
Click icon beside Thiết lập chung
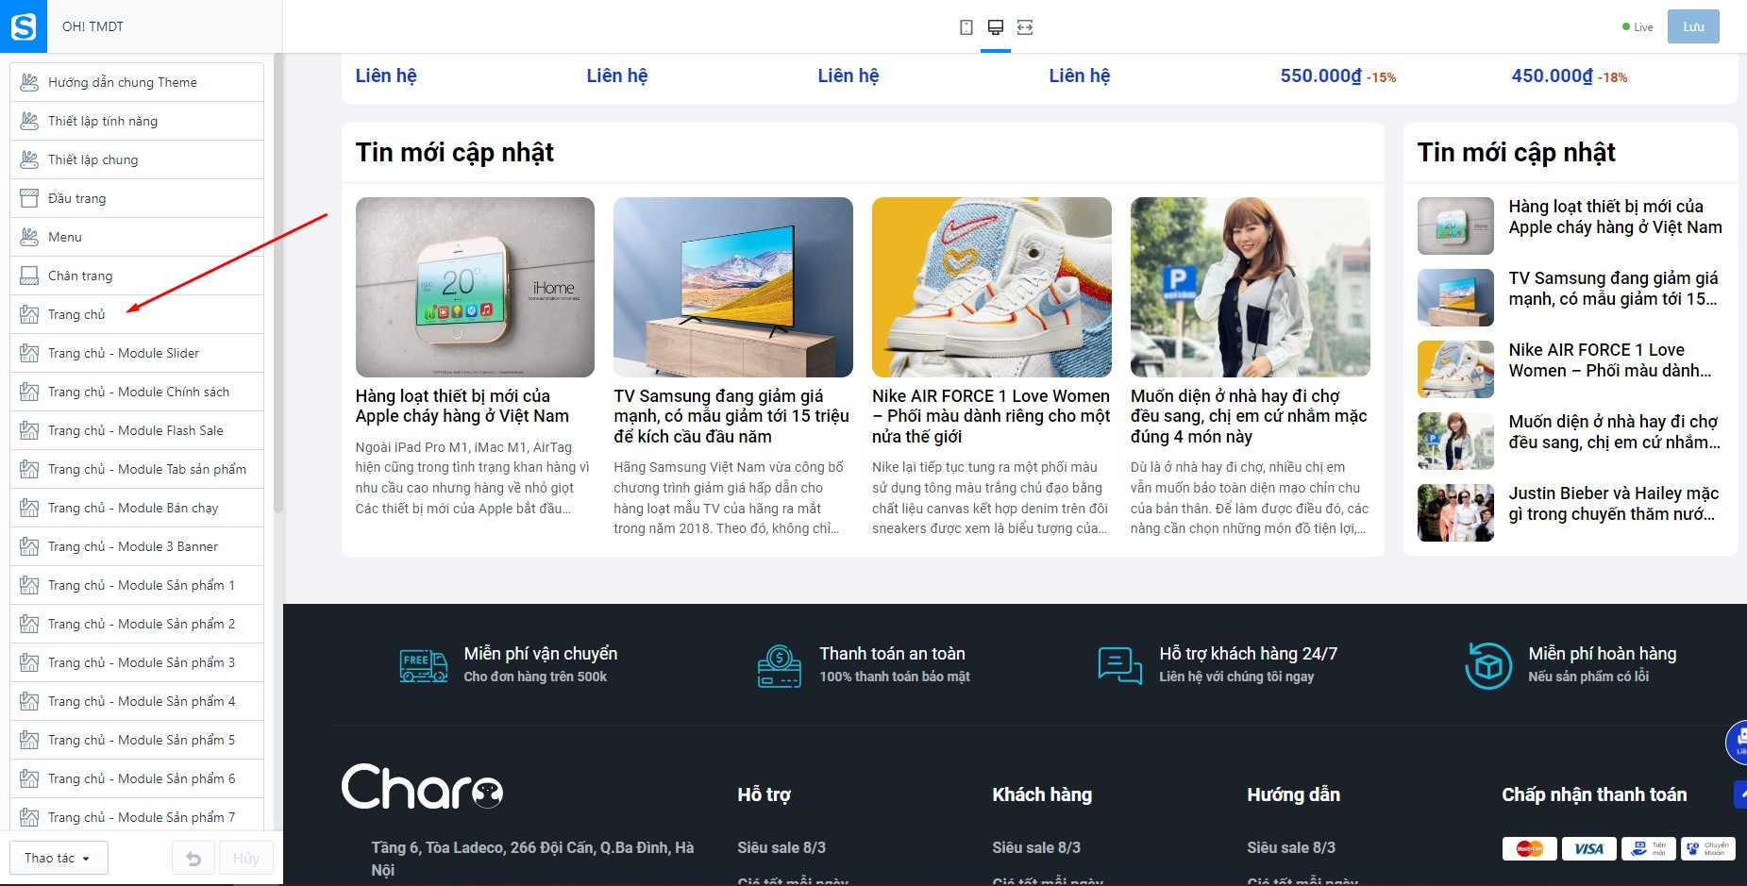tap(29, 159)
